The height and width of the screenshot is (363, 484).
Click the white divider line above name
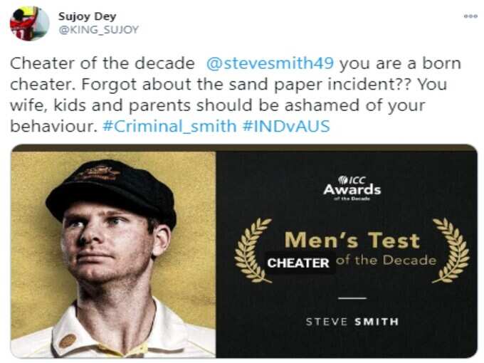coord(352,298)
